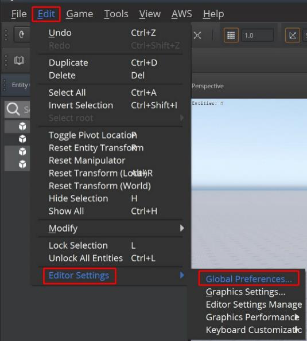The height and width of the screenshot is (341, 307).
Task: Select Toggle Pivot Location
Action: click(x=111, y=135)
